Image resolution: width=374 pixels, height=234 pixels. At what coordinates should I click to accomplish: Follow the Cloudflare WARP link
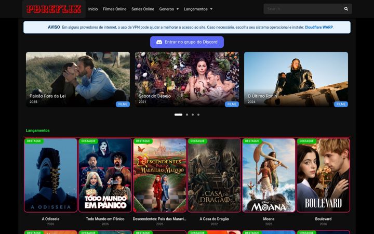[318, 27]
